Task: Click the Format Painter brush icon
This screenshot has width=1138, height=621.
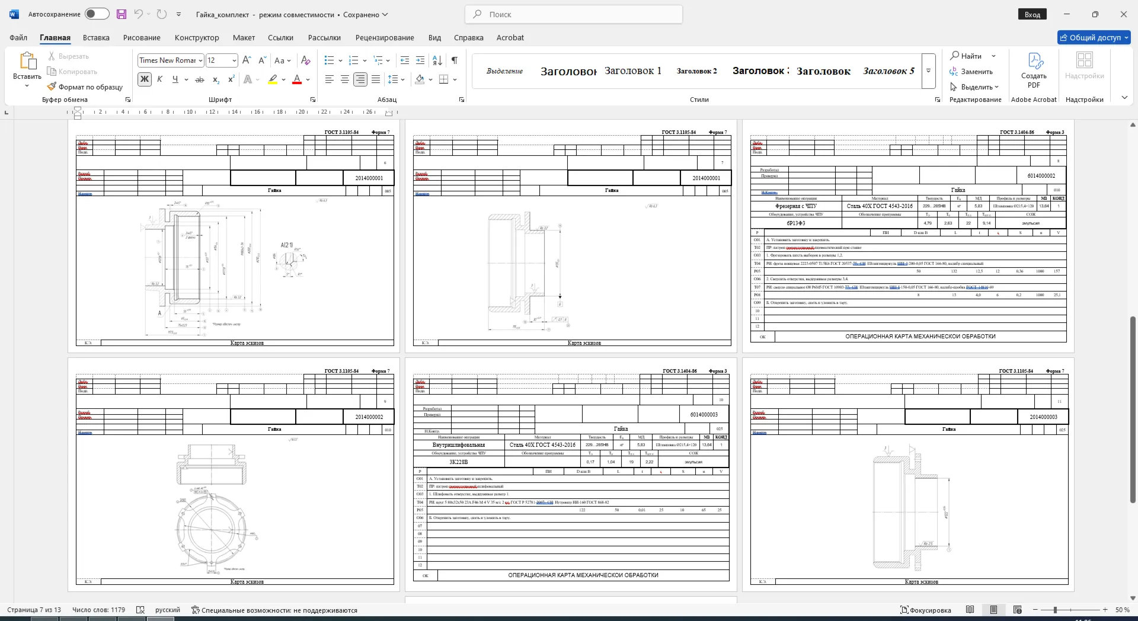Action: click(52, 87)
